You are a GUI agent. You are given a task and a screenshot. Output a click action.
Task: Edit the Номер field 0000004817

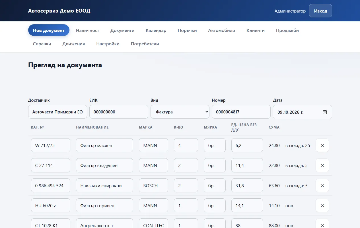[x=241, y=112]
